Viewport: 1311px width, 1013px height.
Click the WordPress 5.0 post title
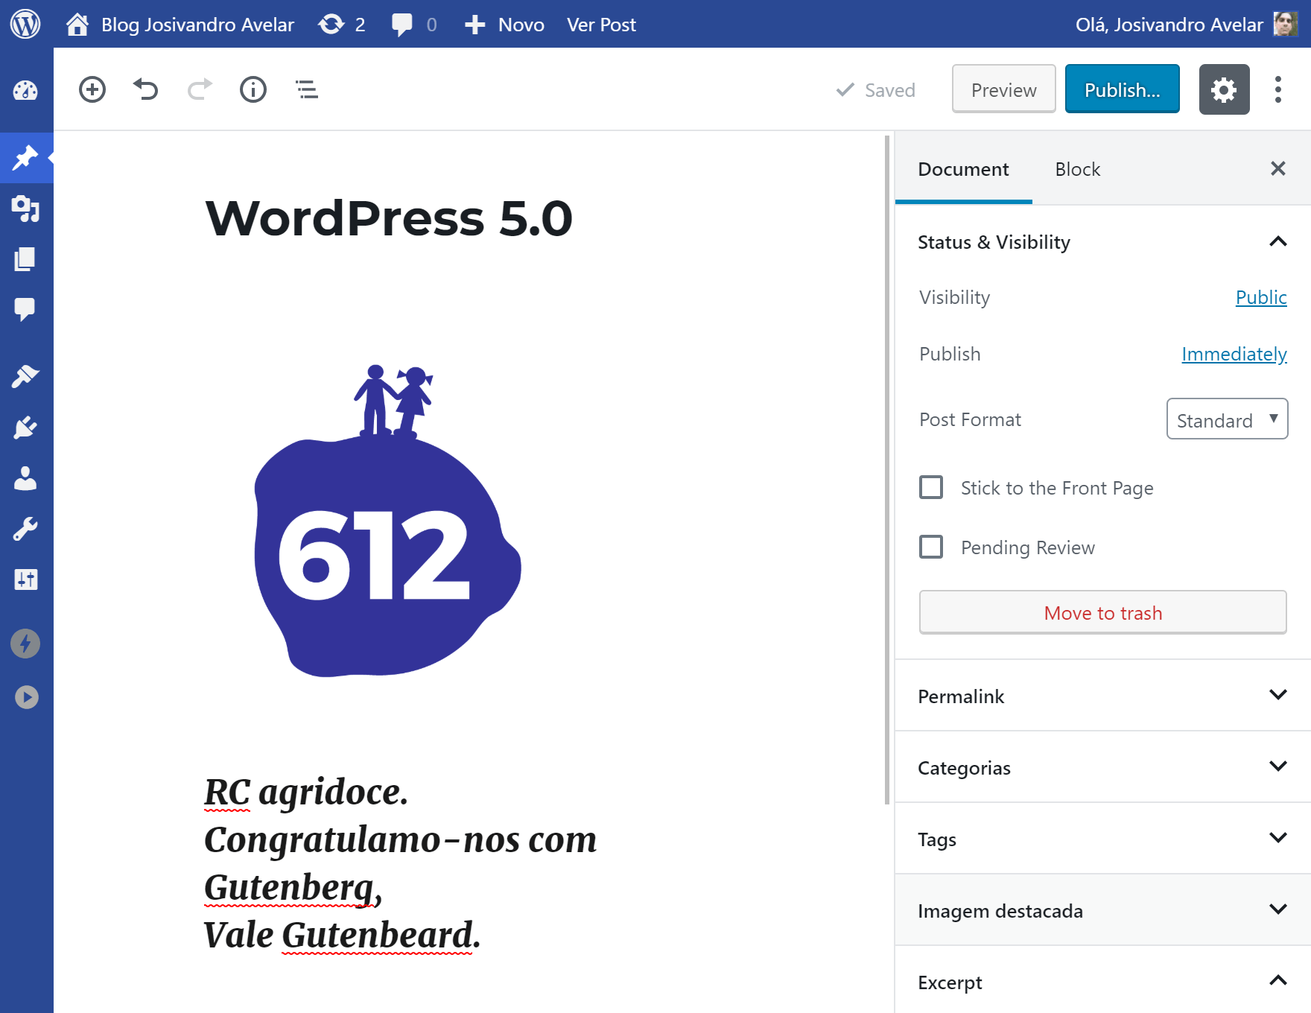(389, 218)
